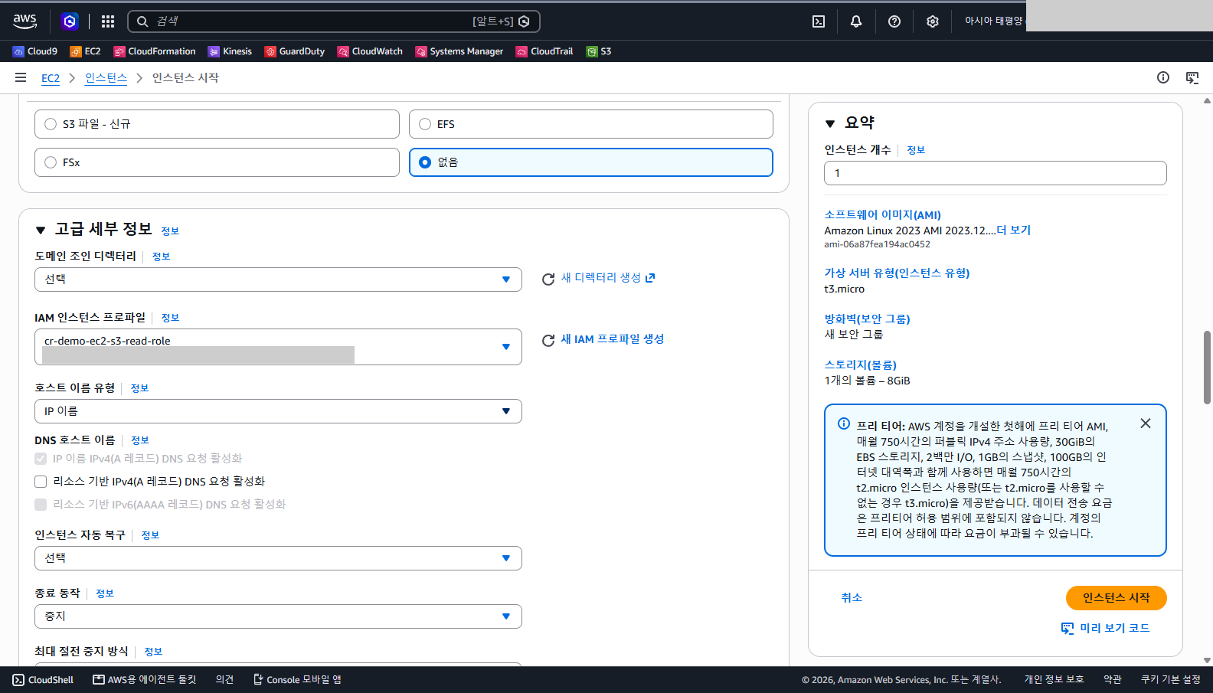Collapse the 고급 세부 정보 section
Viewport: 1213px width, 693px height.
coord(41,230)
